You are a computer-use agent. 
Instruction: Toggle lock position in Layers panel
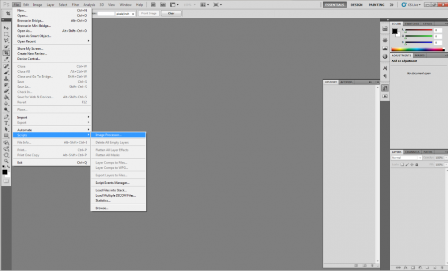[x=413, y=164]
